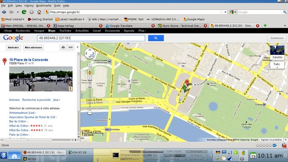The width and height of the screenshot is (288, 162).
Task: Click the Firefox URL address field
Action: click(x=134, y=12)
